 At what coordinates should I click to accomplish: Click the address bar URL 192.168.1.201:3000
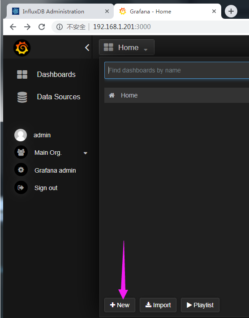pyautogui.click(x=122, y=27)
